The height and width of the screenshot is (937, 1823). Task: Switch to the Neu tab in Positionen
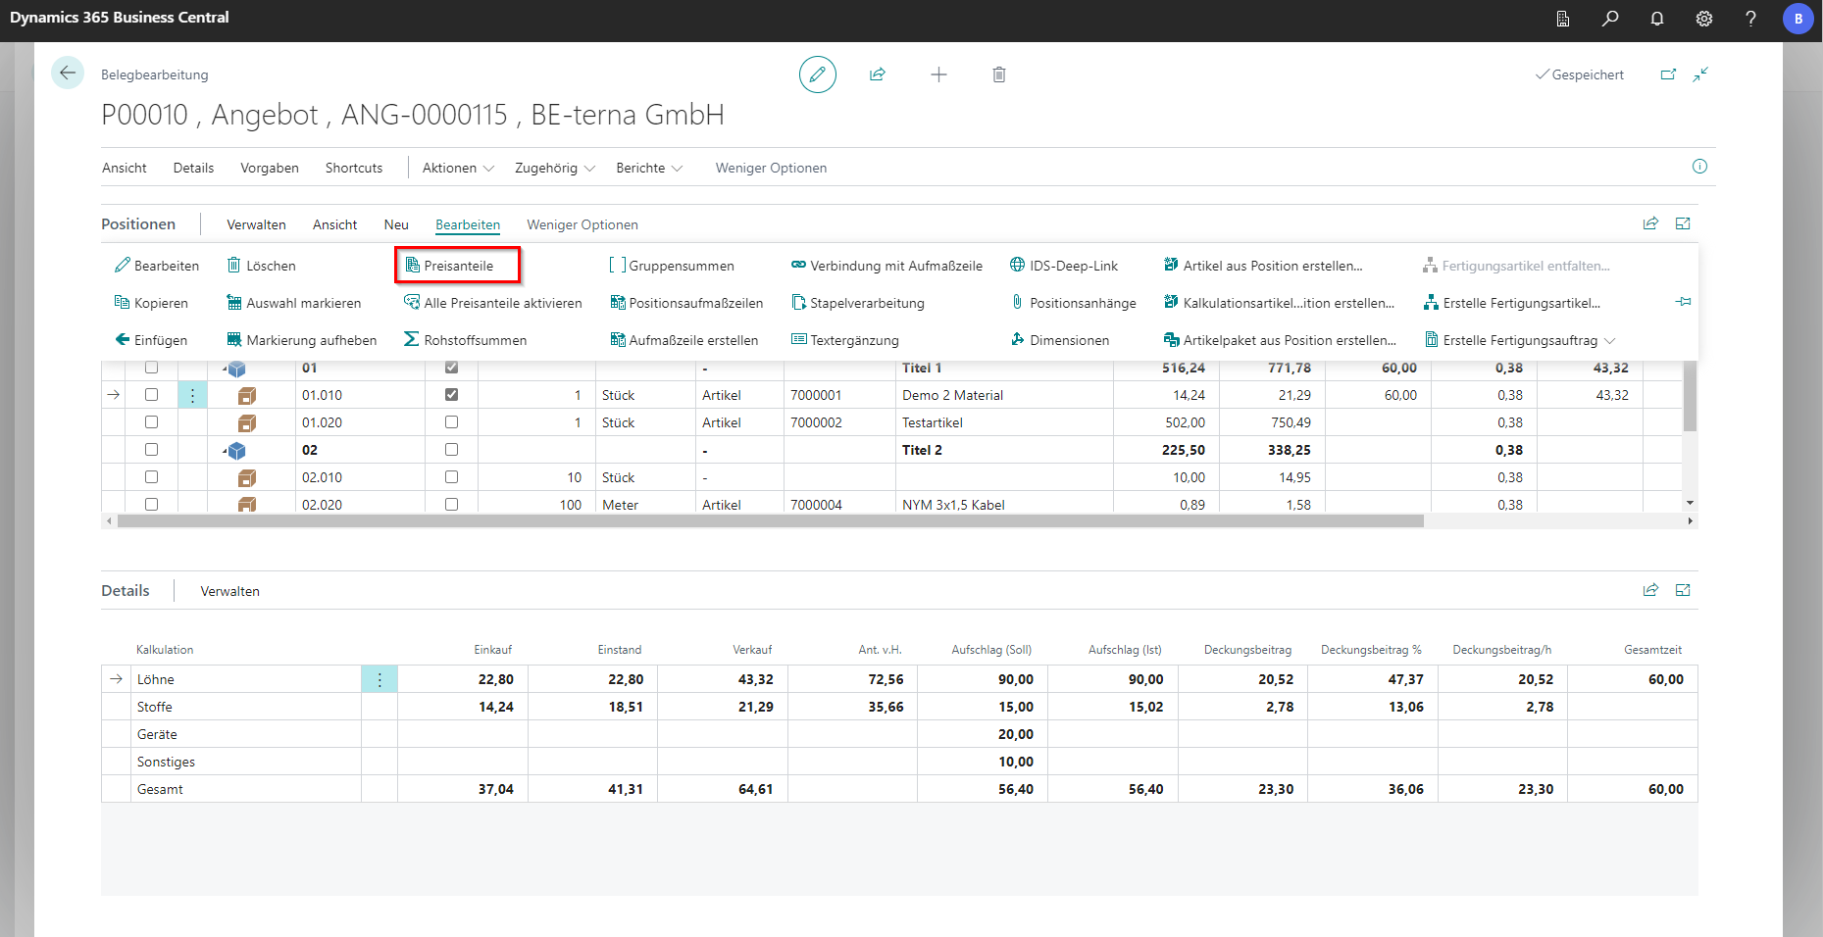tap(396, 224)
